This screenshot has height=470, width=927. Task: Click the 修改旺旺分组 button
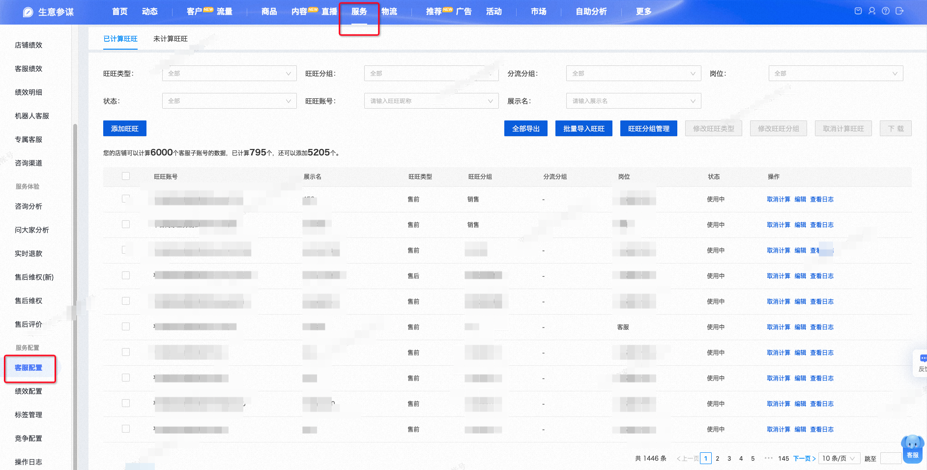point(779,128)
